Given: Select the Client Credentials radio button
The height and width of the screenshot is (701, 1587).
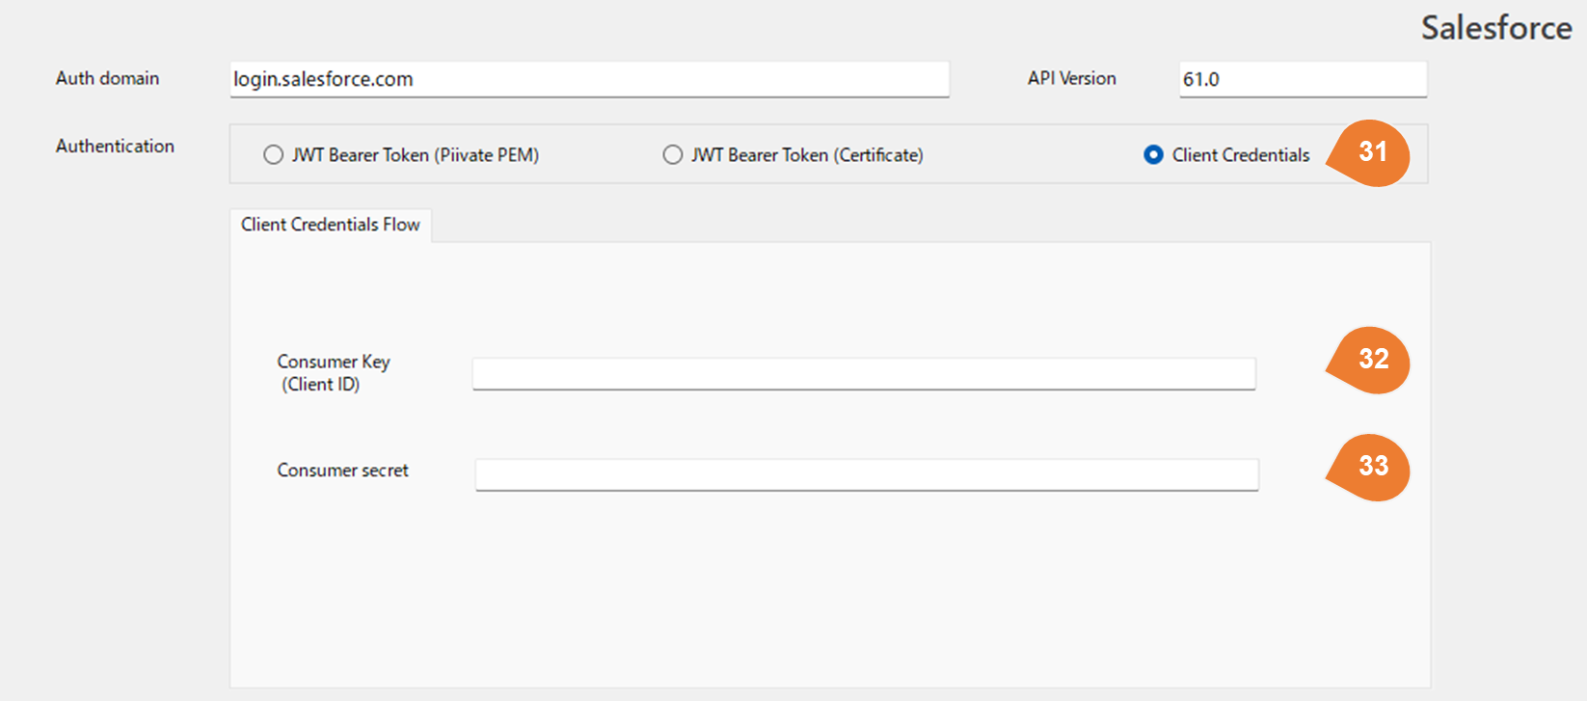Looking at the screenshot, I should pos(1153,155).
